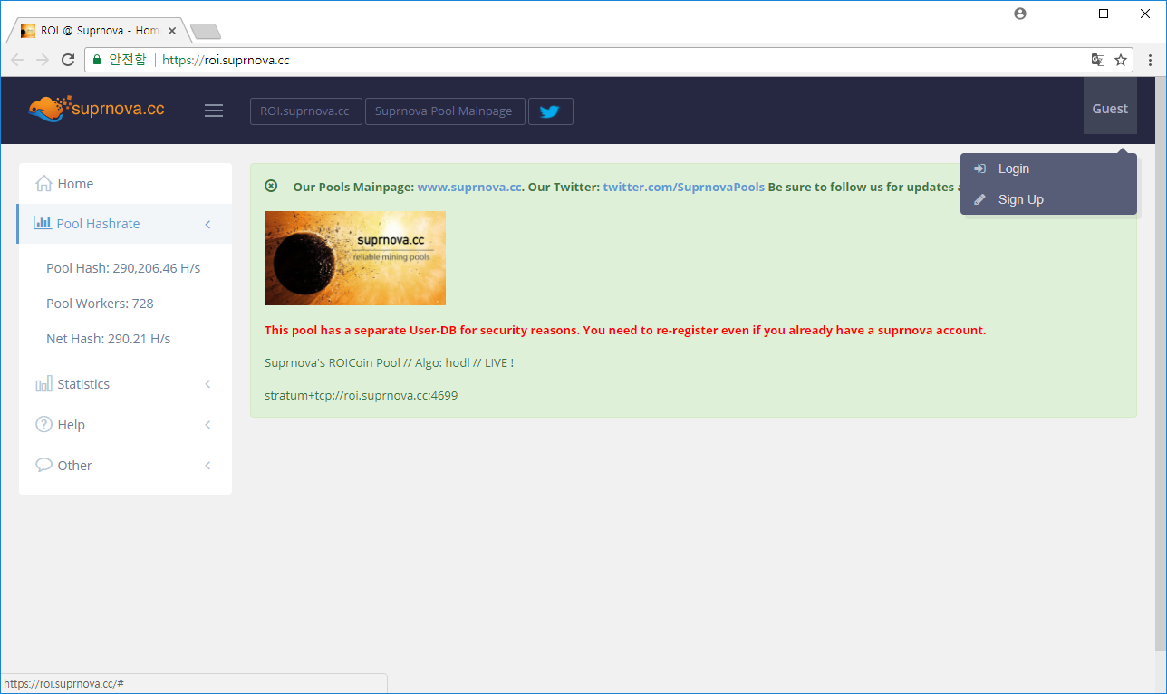Open a new browser tab
The height and width of the screenshot is (694, 1167).
tap(206, 32)
